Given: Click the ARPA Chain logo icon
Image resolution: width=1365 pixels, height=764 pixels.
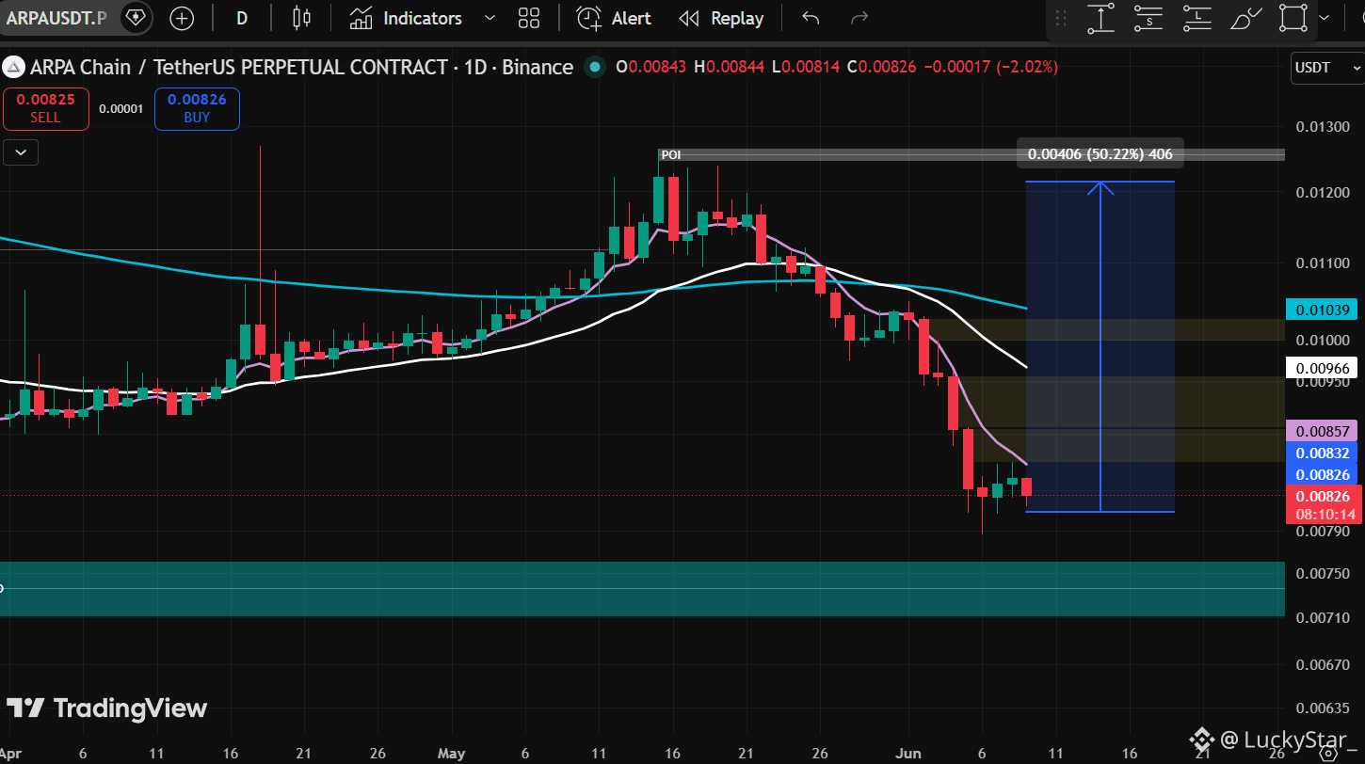Looking at the screenshot, I should point(13,68).
